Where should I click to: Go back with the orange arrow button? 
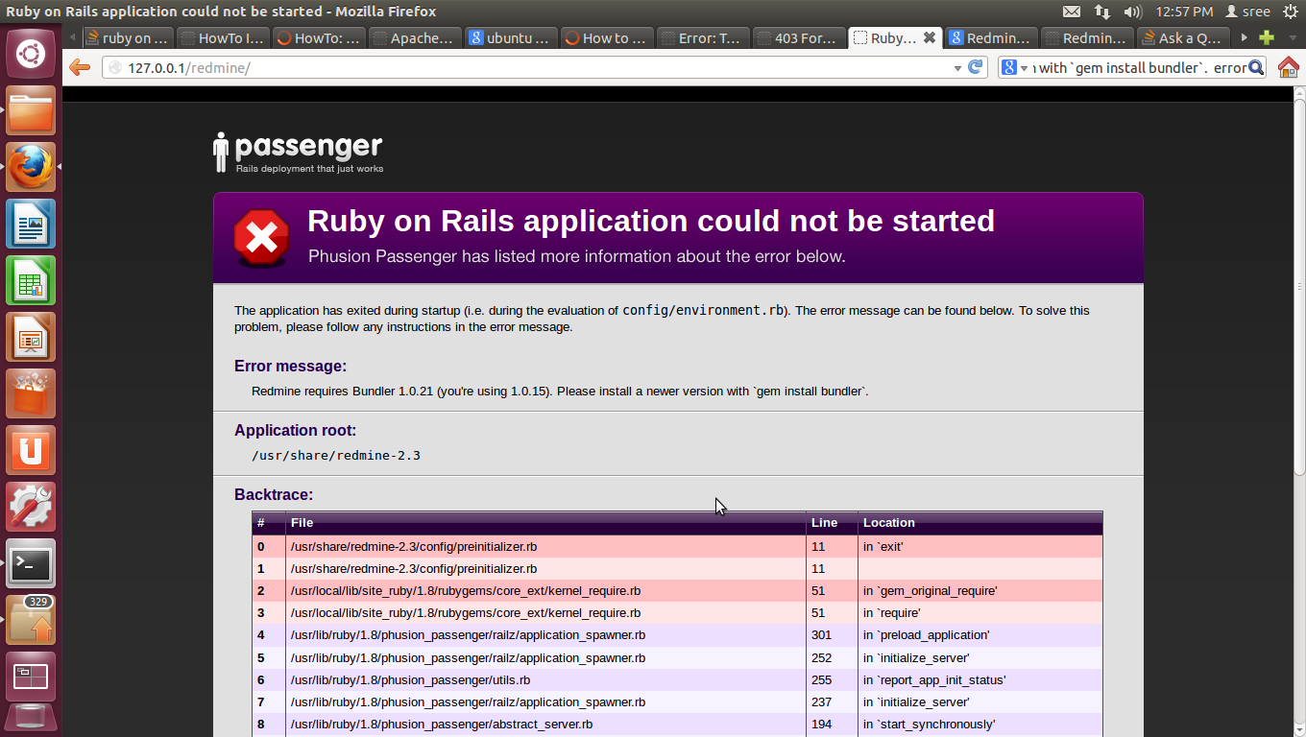click(x=80, y=67)
